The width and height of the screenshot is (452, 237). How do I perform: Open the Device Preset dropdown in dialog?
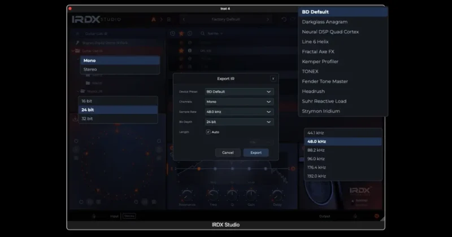239,91
